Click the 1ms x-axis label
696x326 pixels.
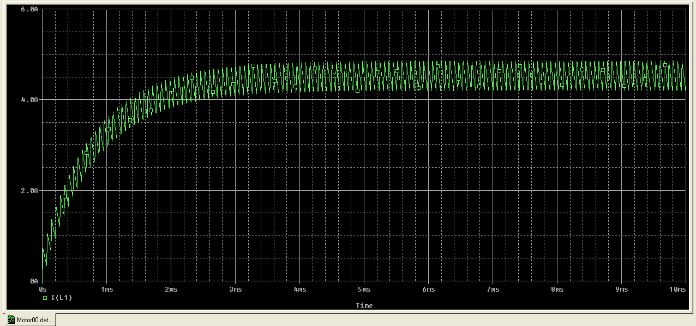106,289
